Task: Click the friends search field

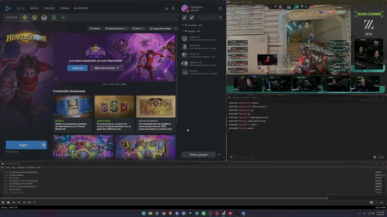Action: click(x=209, y=17)
